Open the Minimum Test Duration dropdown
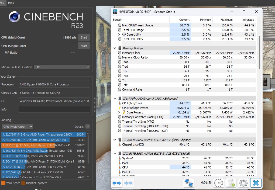Viewport: 275px width, 190px height. [61, 67]
